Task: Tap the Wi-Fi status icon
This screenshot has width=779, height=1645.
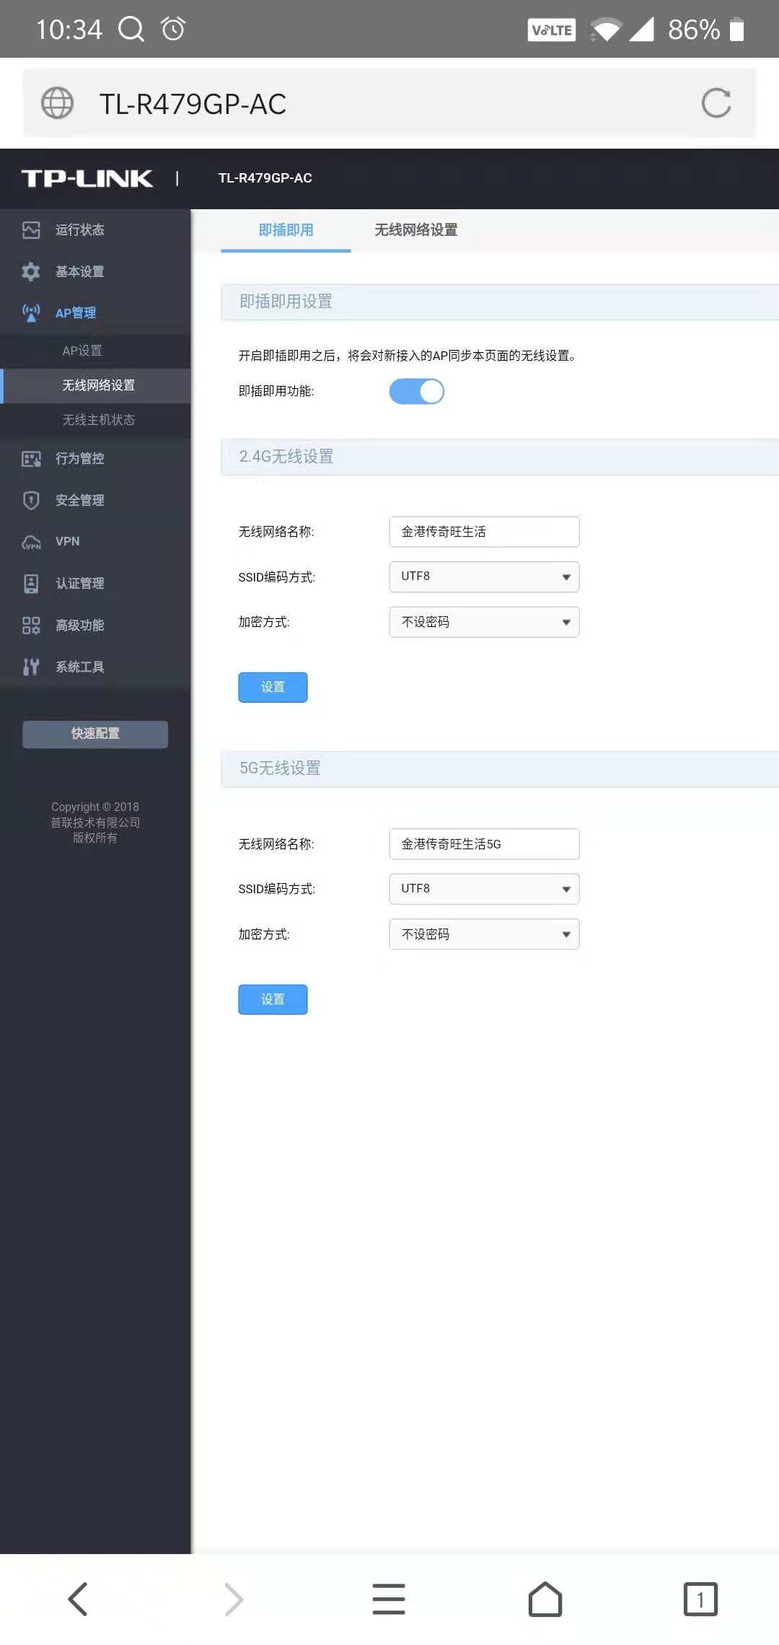Action: (x=606, y=30)
